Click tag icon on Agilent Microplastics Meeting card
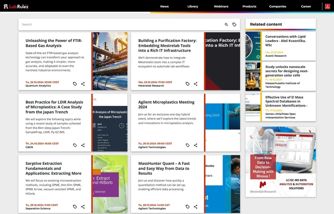Image resolution: width=334 pixels, height=214 pixels. pyautogui.click(x=187, y=145)
